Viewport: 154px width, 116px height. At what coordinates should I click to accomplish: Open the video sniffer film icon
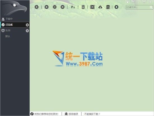tap(92, 7)
